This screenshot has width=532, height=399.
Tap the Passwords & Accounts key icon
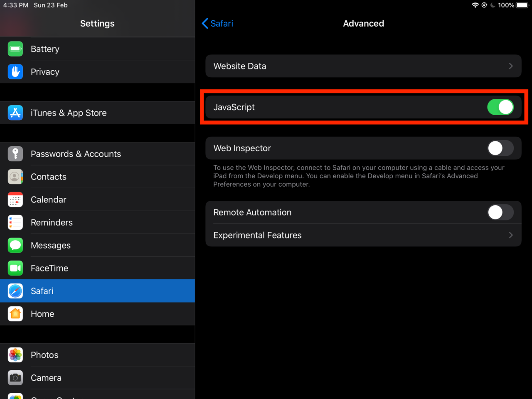click(15, 154)
